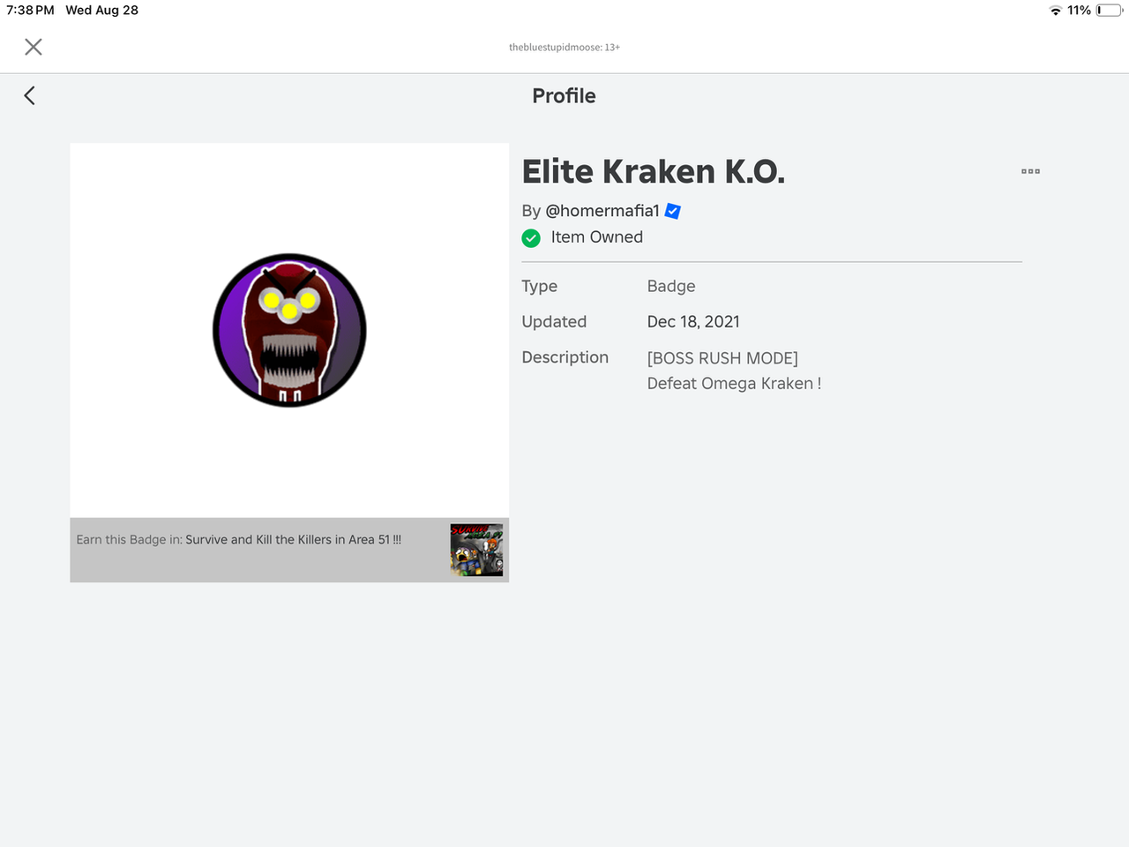
Task: Open the Area 51 game thumbnail
Action: 476,550
